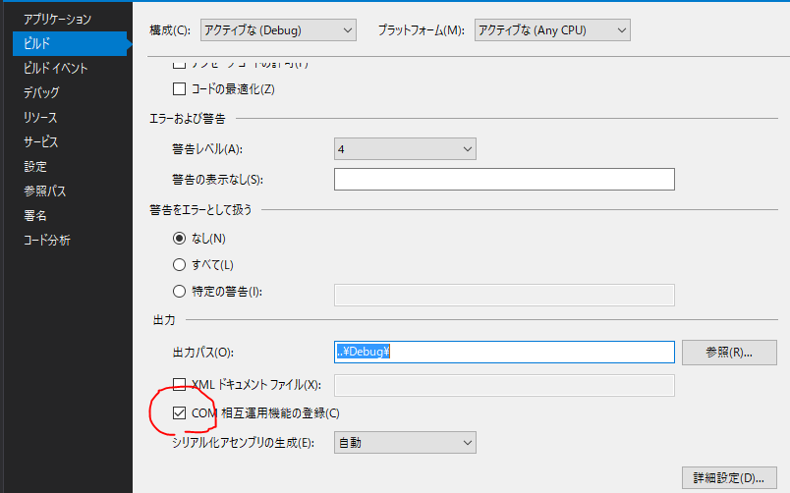790x493 pixels.
Task: Open the アプリケーション settings tab
Action: (57, 19)
